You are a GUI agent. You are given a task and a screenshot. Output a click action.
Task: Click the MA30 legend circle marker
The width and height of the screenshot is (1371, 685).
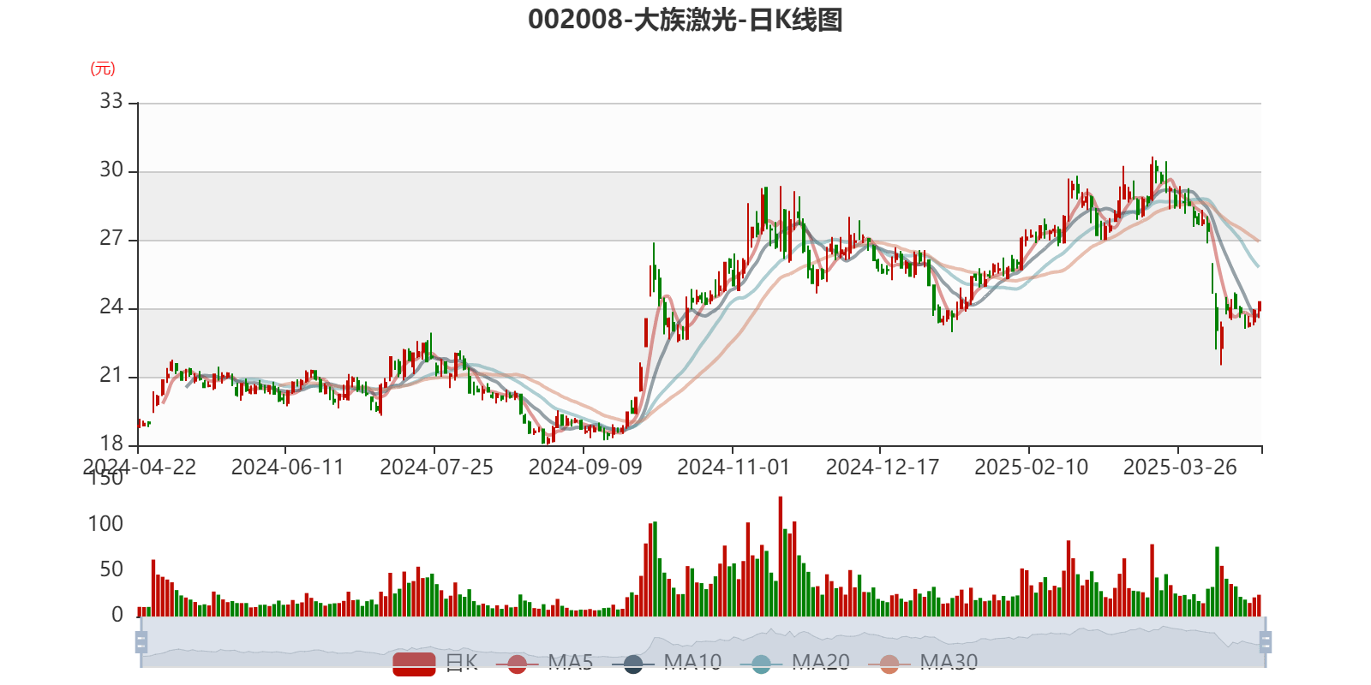[889, 664]
